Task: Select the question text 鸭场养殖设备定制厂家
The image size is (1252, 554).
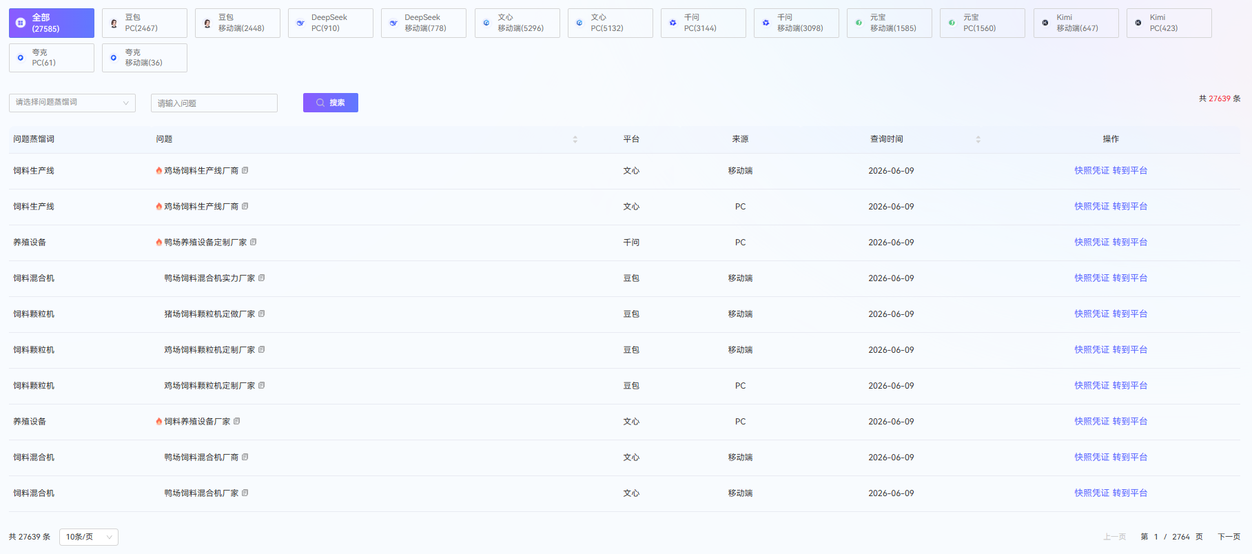Action: point(205,242)
